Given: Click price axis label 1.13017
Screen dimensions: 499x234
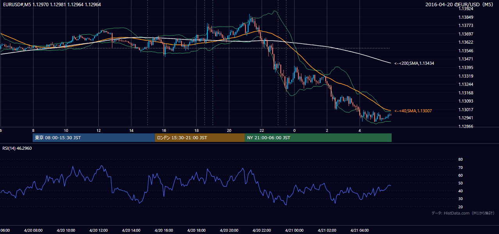Looking at the screenshot, I should [466, 110].
